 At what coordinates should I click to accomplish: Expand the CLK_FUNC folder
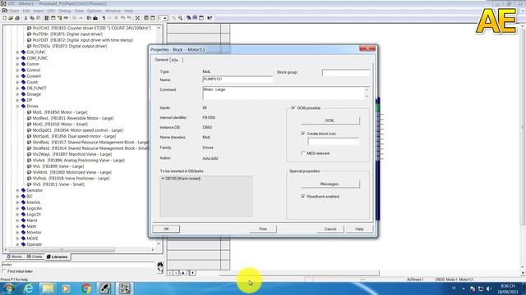pos(17,52)
